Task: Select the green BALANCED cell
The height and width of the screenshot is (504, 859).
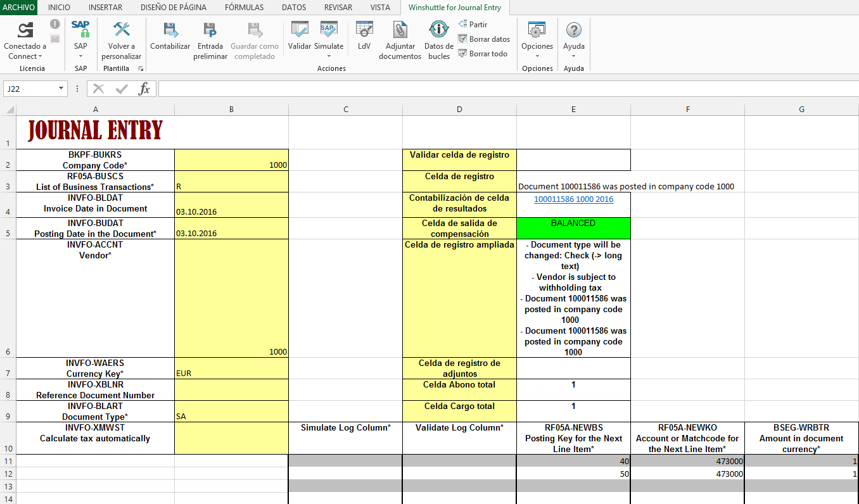Action: pyautogui.click(x=573, y=228)
